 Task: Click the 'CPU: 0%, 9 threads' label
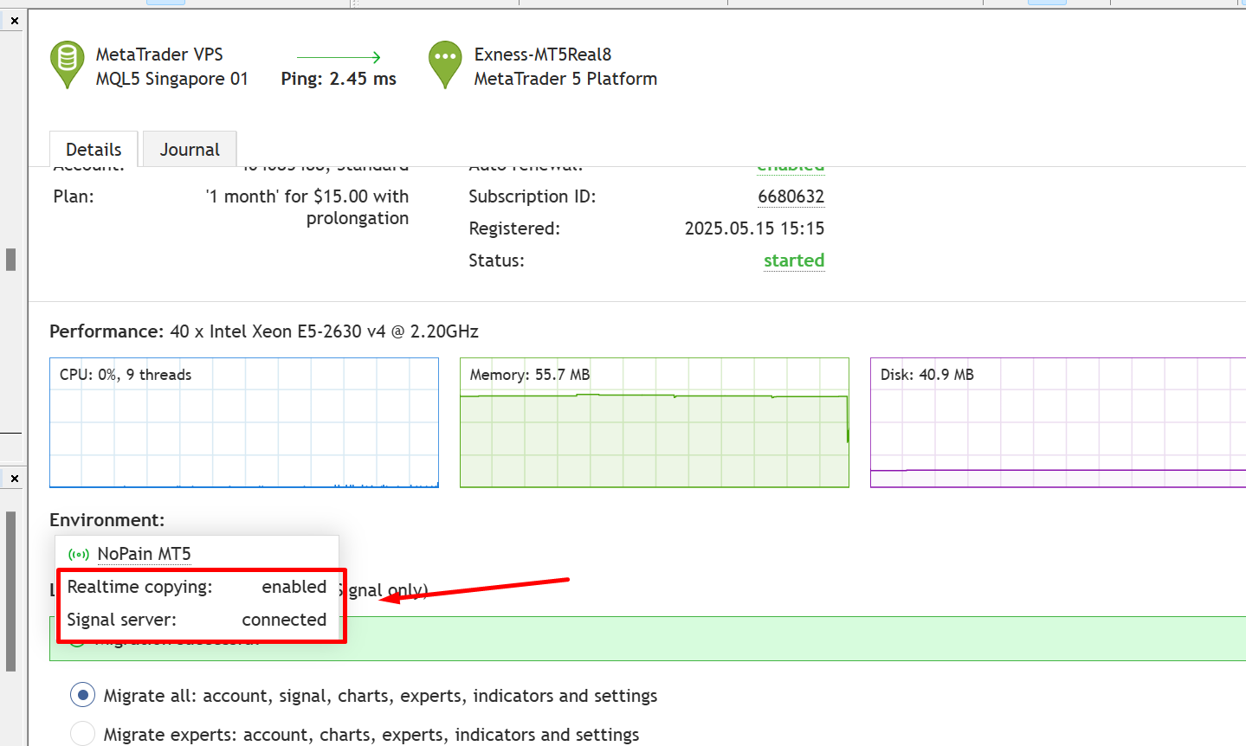[126, 375]
